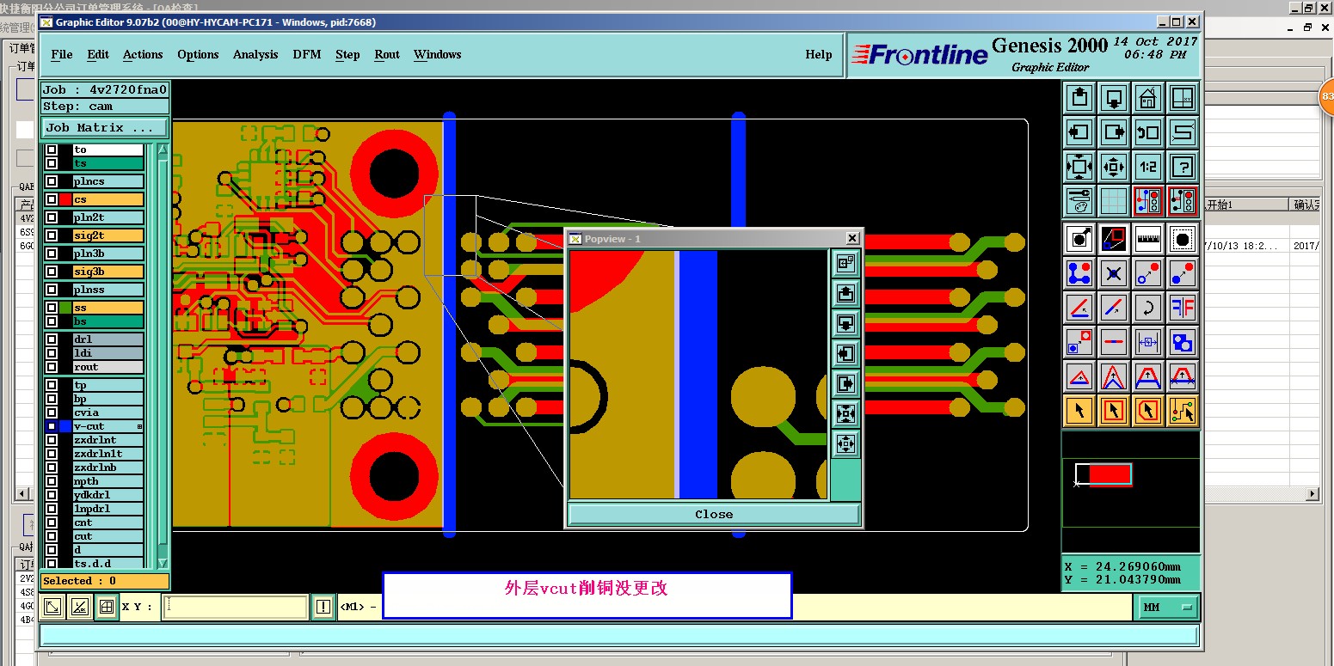This screenshot has height=666, width=1334.
Task: Open the Windows menu
Action: (438, 54)
